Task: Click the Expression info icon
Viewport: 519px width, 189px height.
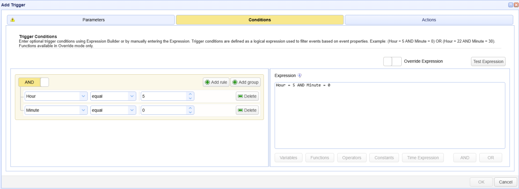Action: [x=299, y=75]
